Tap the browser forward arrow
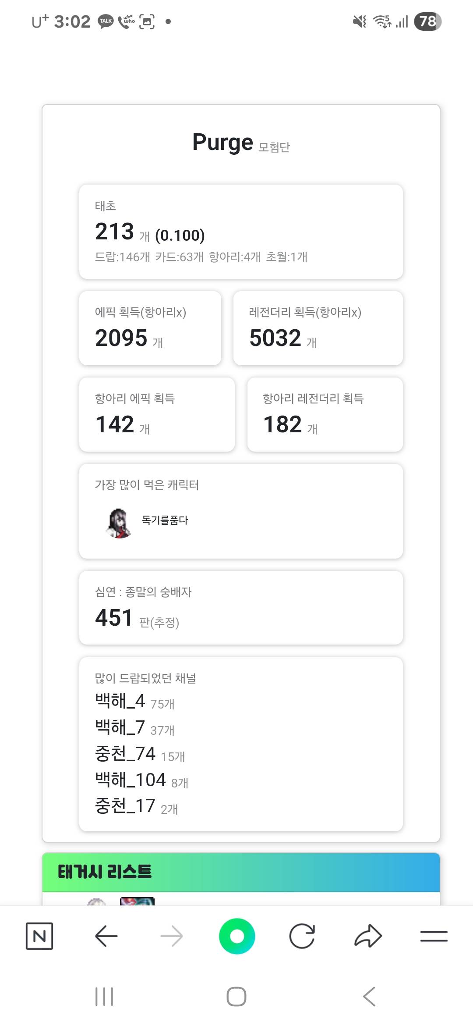 [171, 936]
